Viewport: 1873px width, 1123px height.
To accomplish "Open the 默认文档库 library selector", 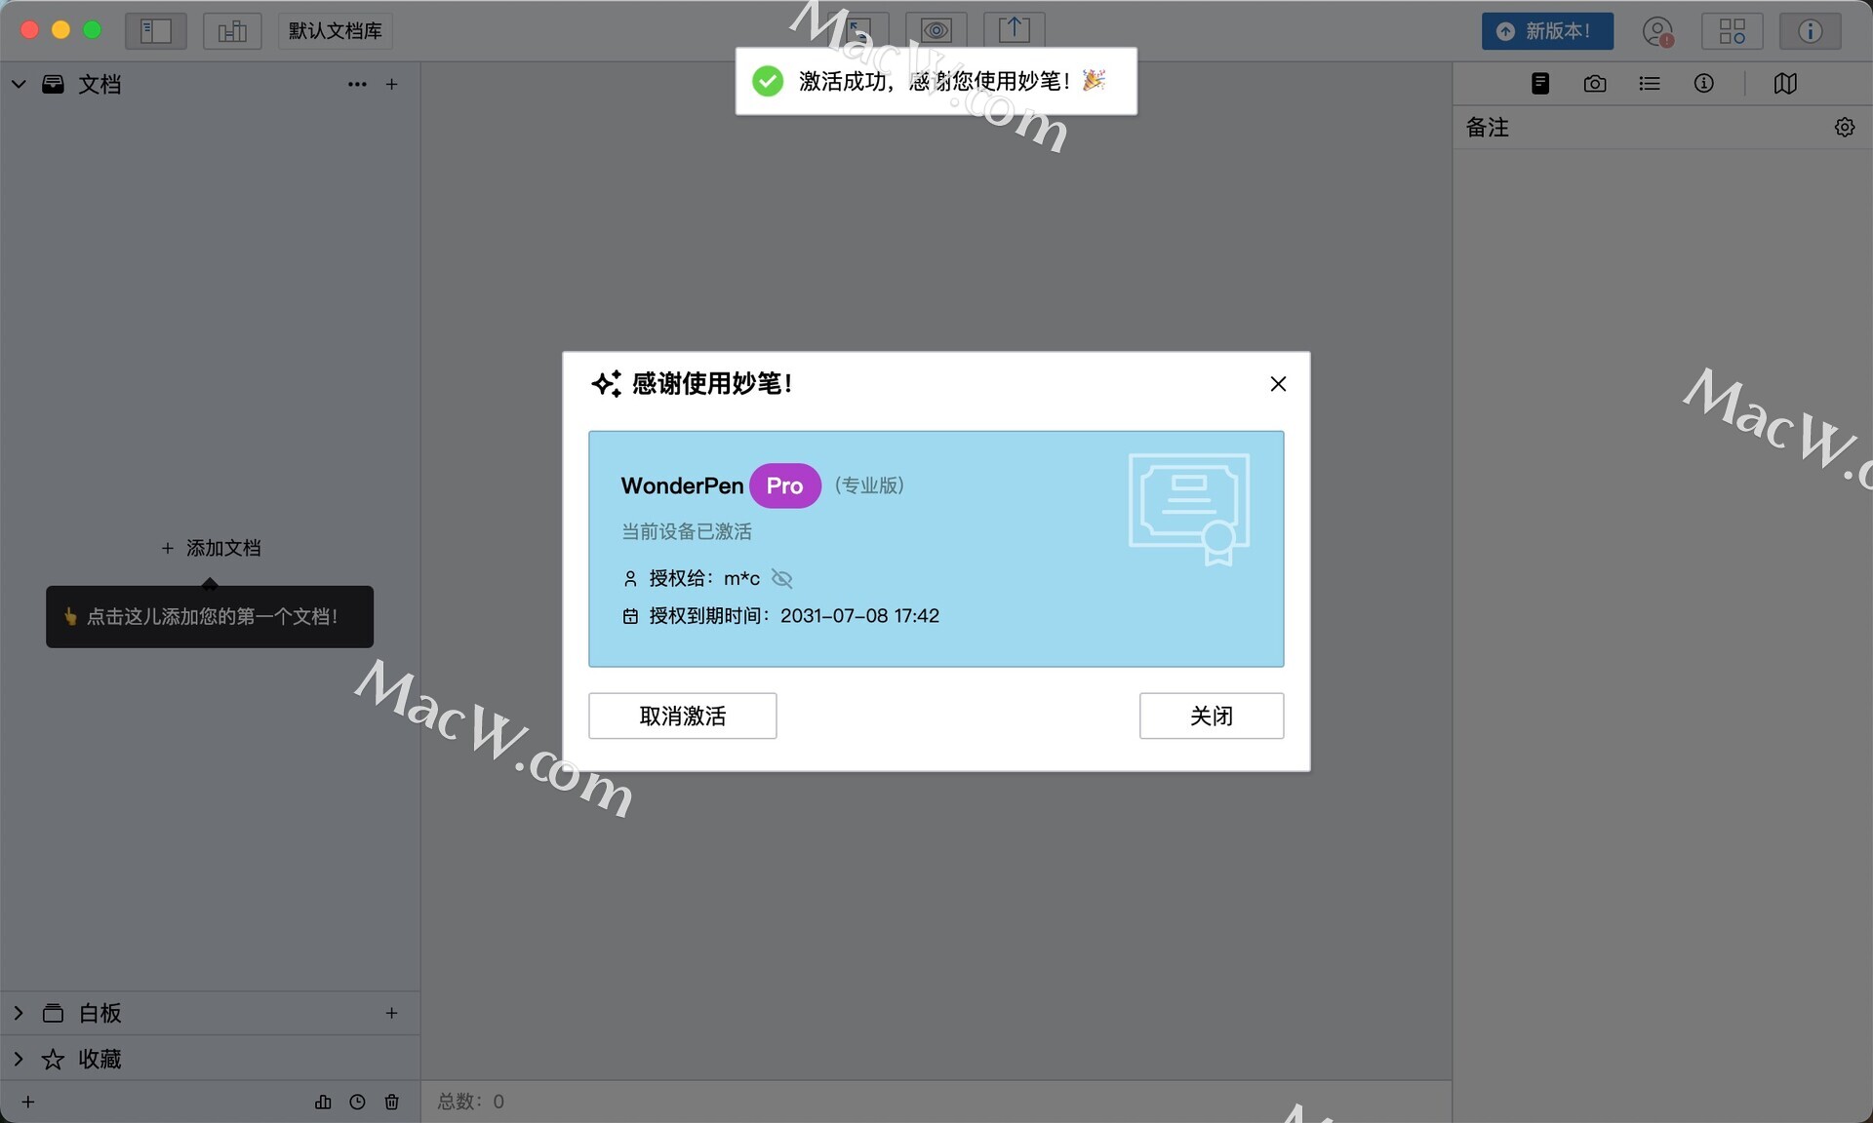I will click(335, 31).
